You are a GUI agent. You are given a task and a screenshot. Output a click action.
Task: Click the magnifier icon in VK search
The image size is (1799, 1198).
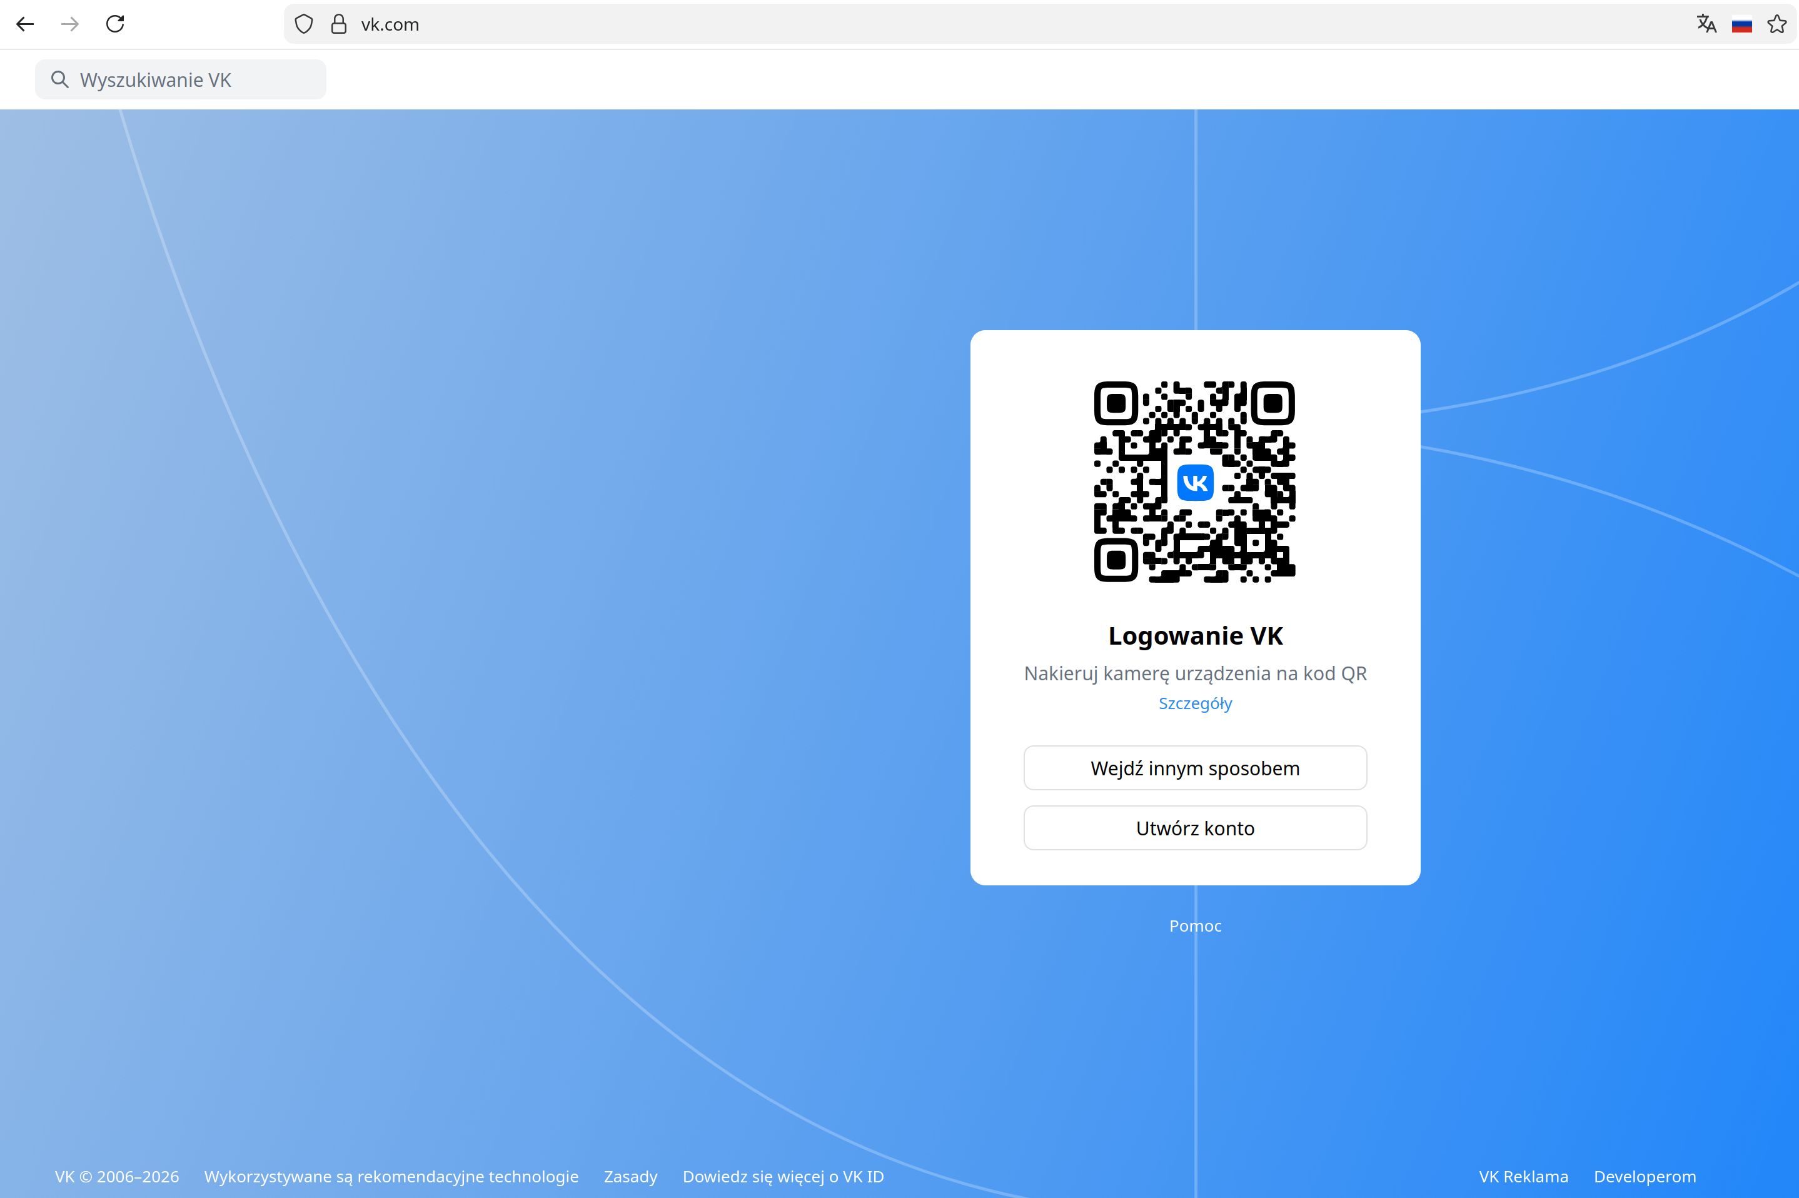(59, 79)
